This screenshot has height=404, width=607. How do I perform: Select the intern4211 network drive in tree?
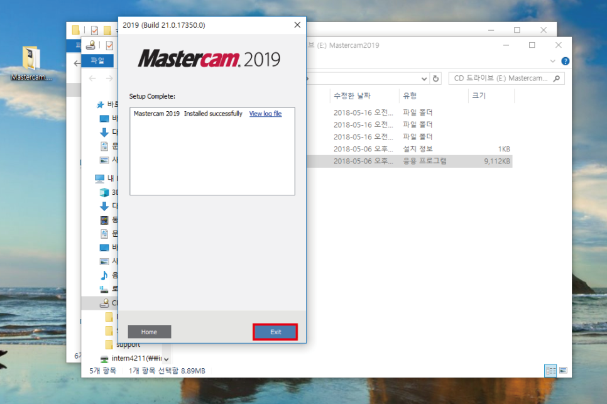point(131,358)
